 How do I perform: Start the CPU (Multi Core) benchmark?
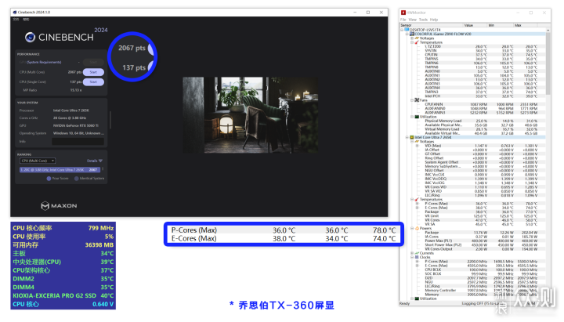pyautogui.click(x=93, y=72)
